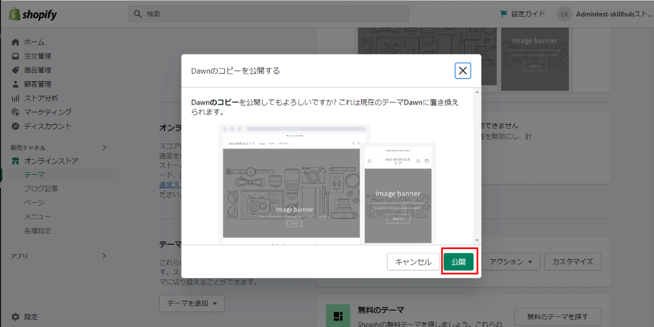Click the ストア分析 bar chart icon
Viewport: 654px width, 327px height.
pos(15,98)
